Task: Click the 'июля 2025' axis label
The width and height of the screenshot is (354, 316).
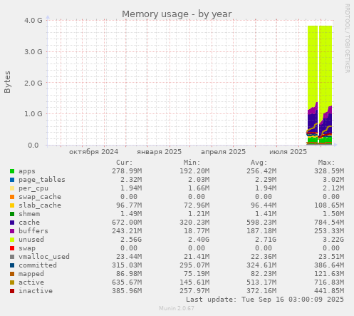Action: pos(288,152)
